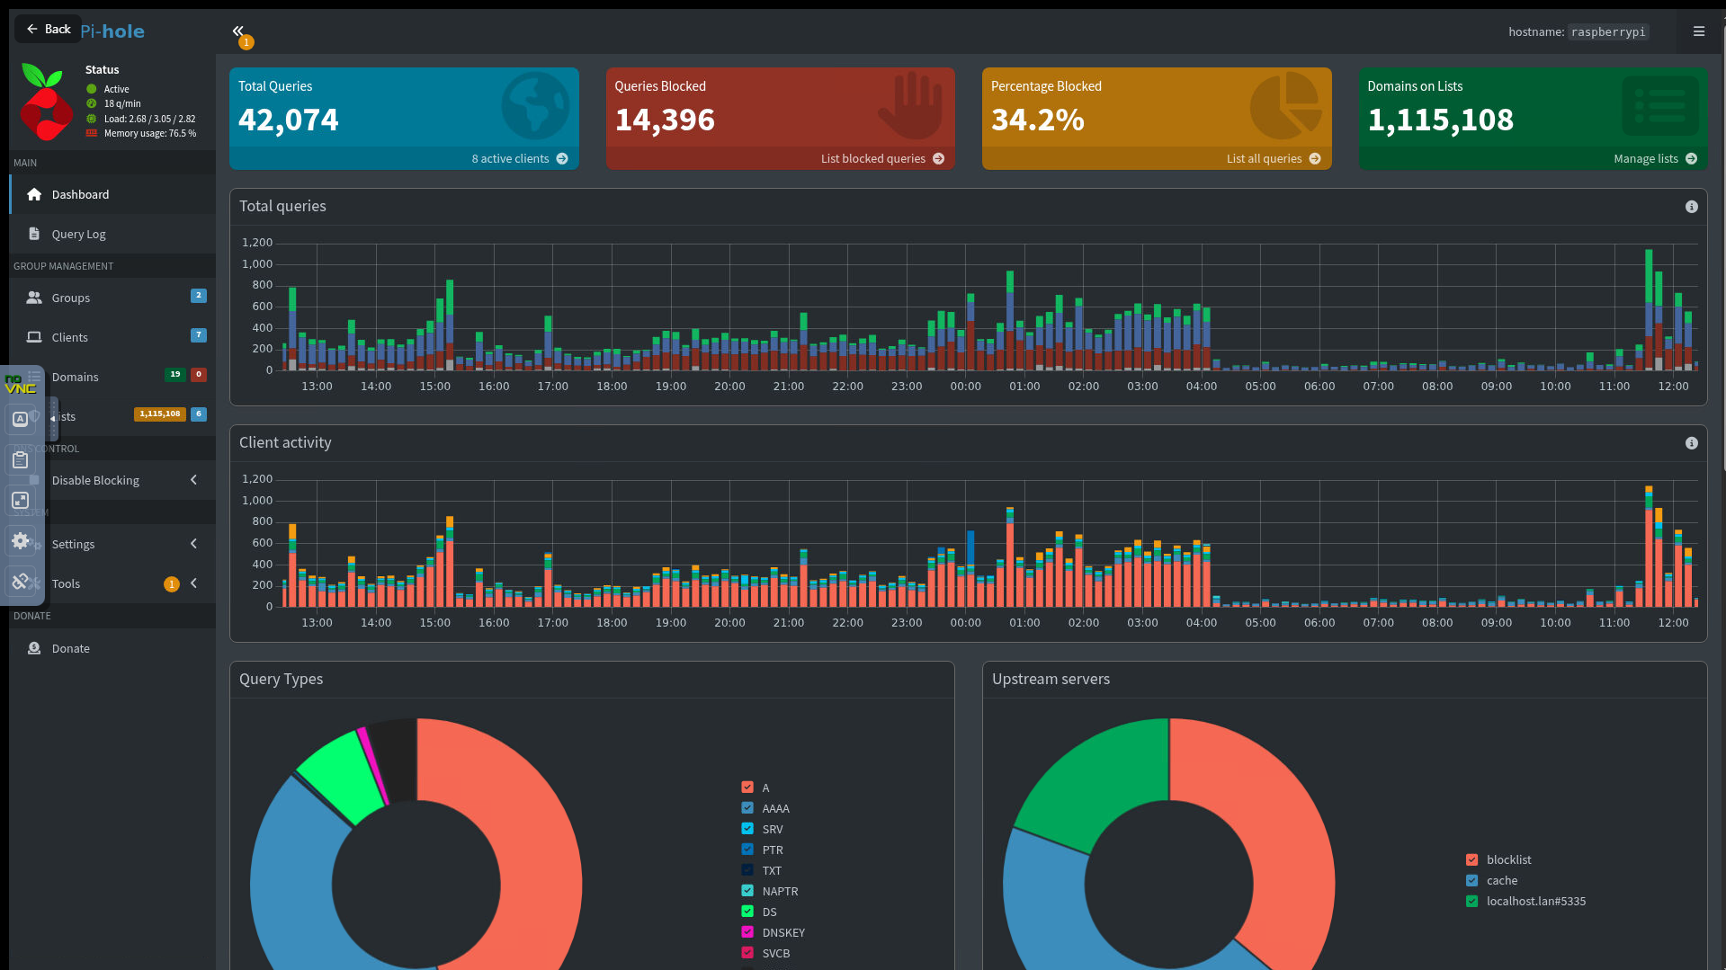Uncheck the AAAA query type checkbox
This screenshot has height=970, width=1726.
coord(747,808)
